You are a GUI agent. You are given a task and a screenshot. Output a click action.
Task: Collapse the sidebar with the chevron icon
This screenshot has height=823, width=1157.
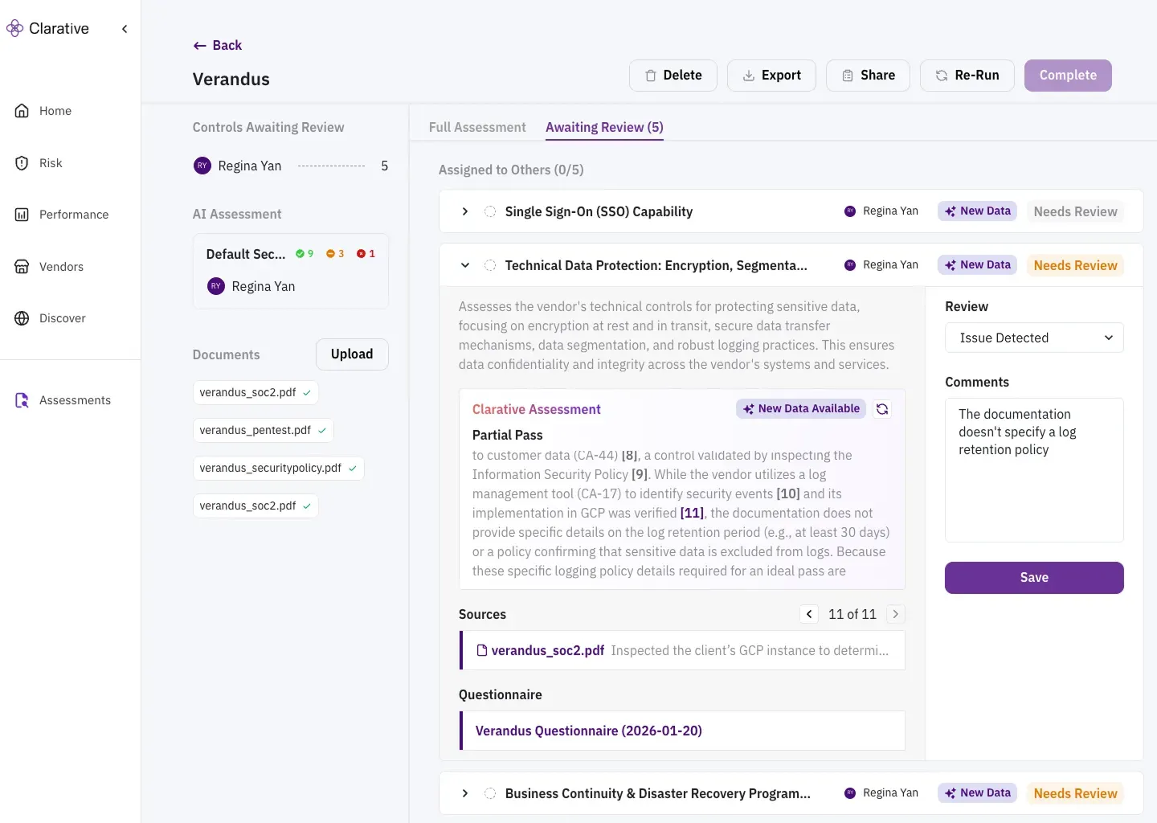[125, 29]
